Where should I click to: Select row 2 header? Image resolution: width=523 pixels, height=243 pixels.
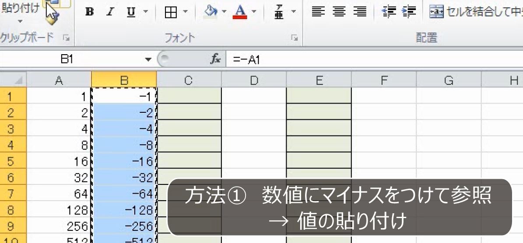coord(13,112)
